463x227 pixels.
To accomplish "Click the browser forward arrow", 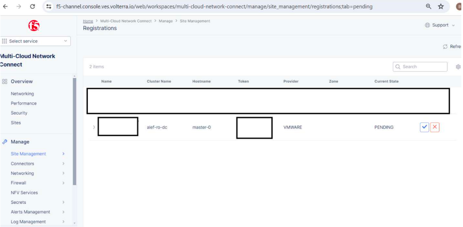I will pyautogui.click(x=19, y=6).
